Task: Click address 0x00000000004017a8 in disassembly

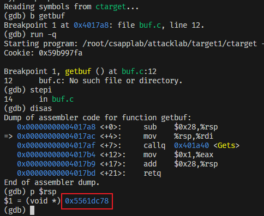Action: click(x=56, y=127)
